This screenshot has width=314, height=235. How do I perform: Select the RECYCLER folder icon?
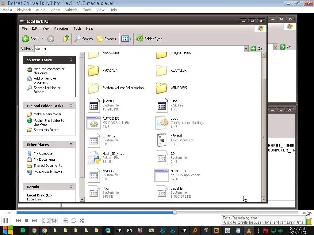[x=161, y=70]
